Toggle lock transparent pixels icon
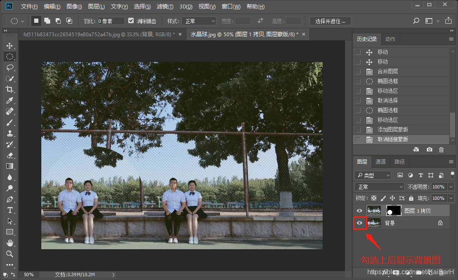Image resolution: width=458 pixels, height=280 pixels. pos(374,198)
